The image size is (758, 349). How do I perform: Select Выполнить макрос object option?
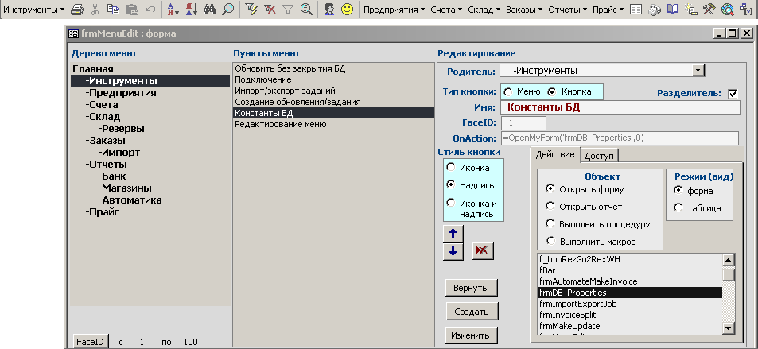coord(550,240)
